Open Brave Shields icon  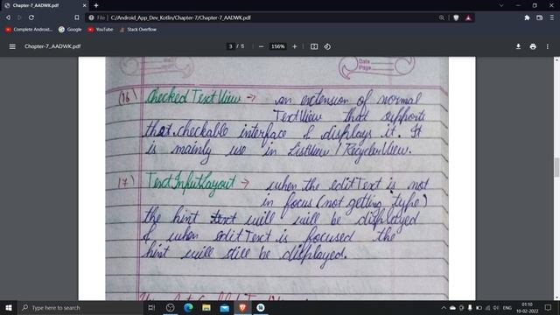click(x=456, y=17)
